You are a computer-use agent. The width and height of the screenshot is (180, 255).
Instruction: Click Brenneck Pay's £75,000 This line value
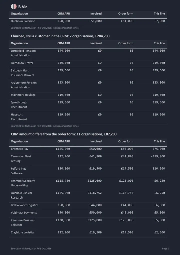pos(159,149)
